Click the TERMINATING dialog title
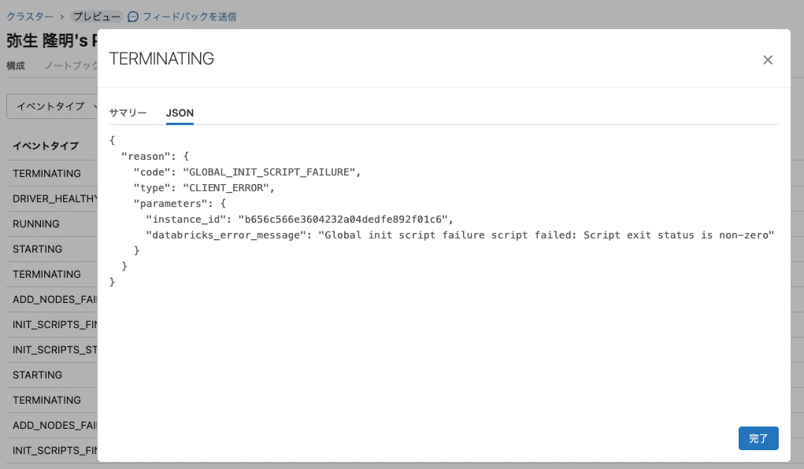Screen dimensions: 804x469 point(161,58)
